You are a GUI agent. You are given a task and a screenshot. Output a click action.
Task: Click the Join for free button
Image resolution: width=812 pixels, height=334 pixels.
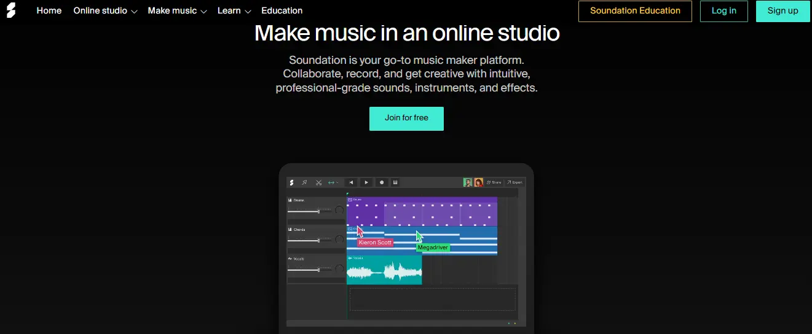point(406,118)
